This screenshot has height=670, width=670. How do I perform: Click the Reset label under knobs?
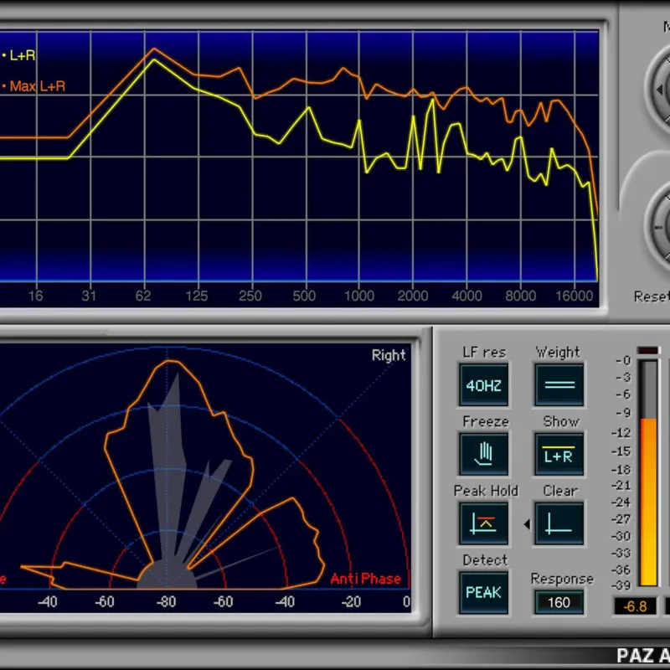(652, 296)
